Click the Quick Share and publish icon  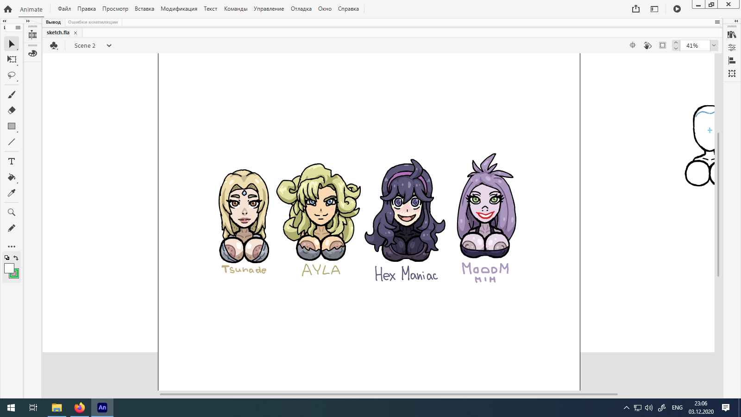pyautogui.click(x=636, y=9)
